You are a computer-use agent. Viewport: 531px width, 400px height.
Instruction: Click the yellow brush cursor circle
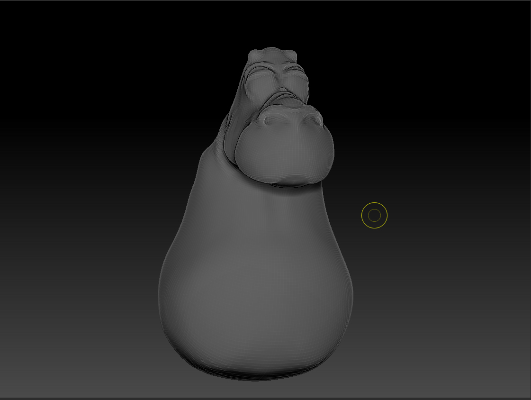pos(374,216)
